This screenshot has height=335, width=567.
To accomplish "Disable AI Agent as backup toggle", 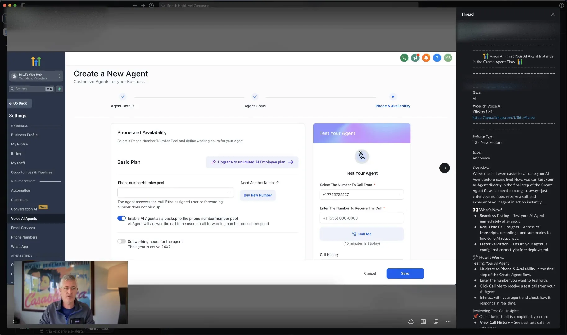I will 121,218.
